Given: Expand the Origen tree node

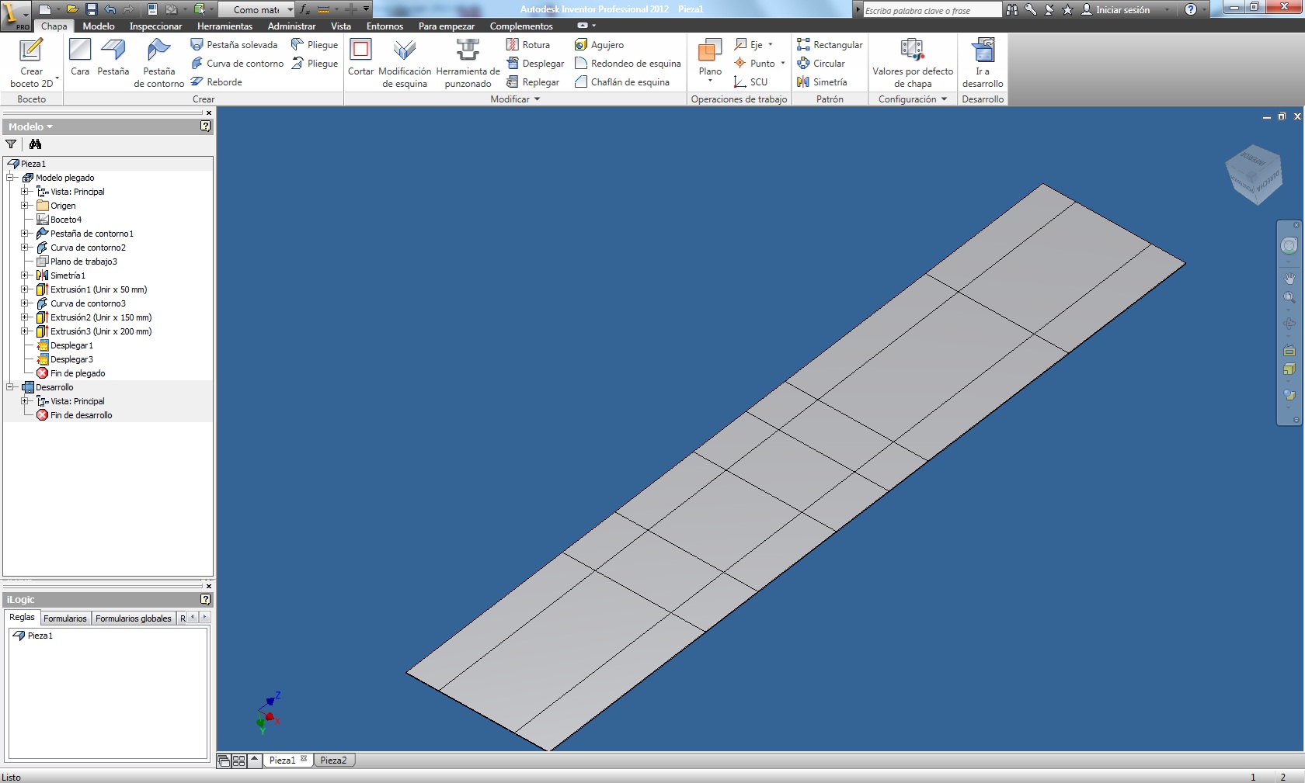Looking at the screenshot, I should tap(25, 206).
